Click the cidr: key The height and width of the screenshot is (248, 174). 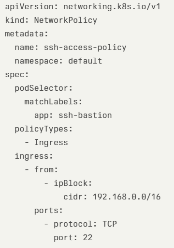(75, 197)
